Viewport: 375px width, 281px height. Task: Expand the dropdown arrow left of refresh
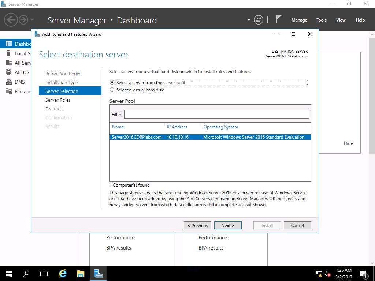(x=249, y=20)
